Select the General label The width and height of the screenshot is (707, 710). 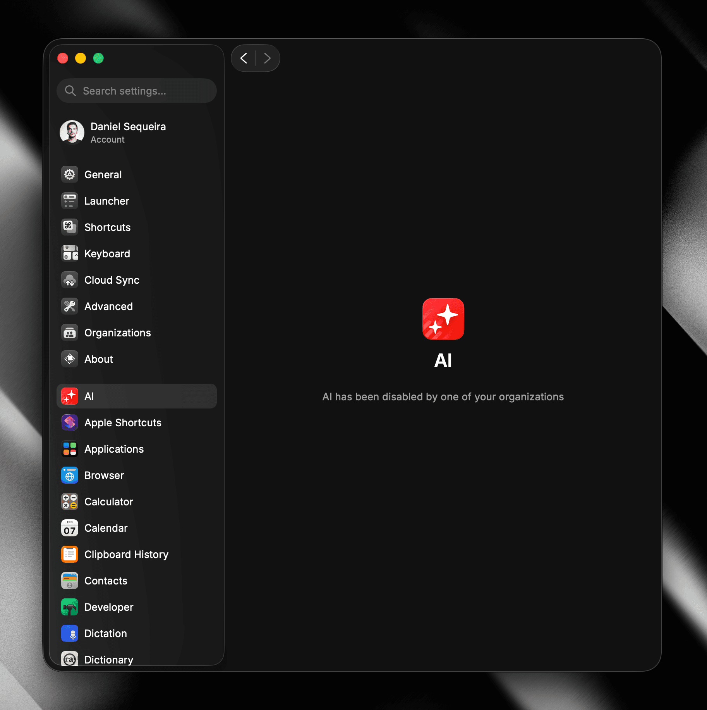tap(103, 175)
